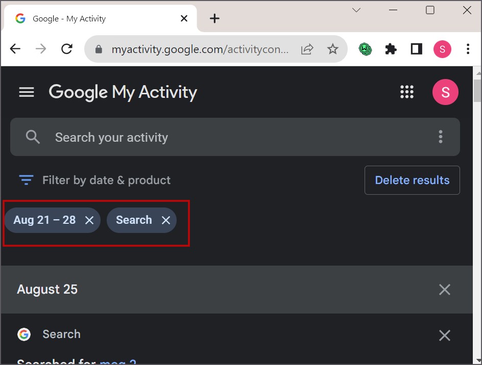Image resolution: width=482 pixels, height=365 pixels.
Task: Select the Google - My Activity tab
Action: pyautogui.click(x=100, y=18)
